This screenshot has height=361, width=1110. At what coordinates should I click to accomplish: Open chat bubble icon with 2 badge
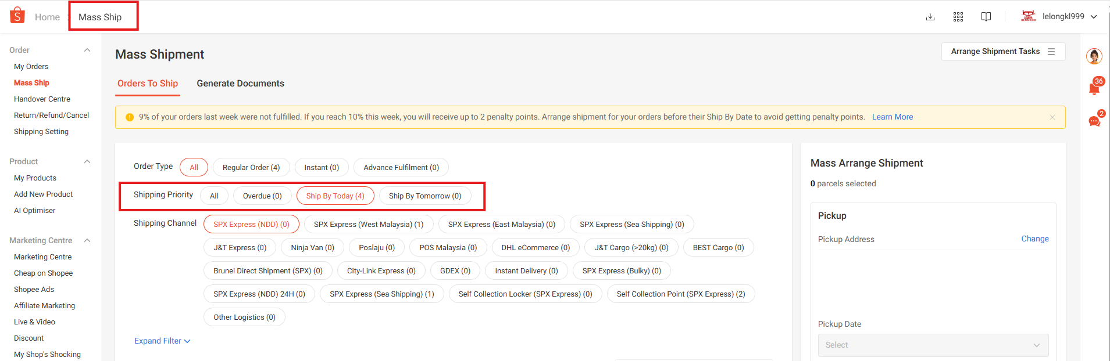click(1094, 120)
